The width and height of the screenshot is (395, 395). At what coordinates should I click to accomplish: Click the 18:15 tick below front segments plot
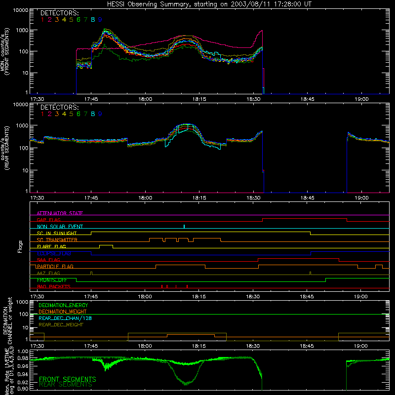click(199, 99)
